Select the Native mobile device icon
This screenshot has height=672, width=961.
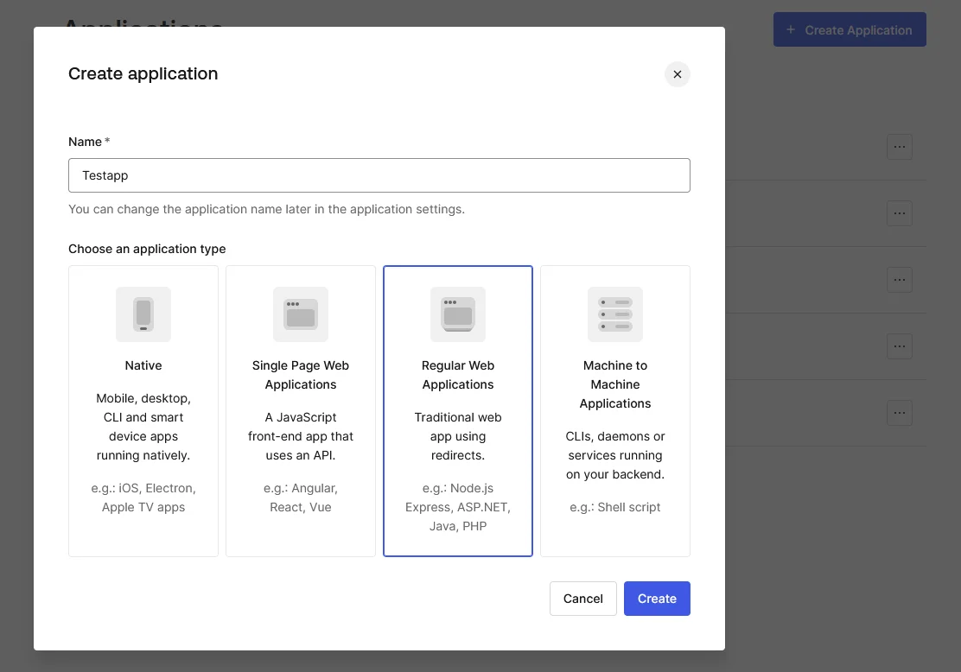click(143, 314)
